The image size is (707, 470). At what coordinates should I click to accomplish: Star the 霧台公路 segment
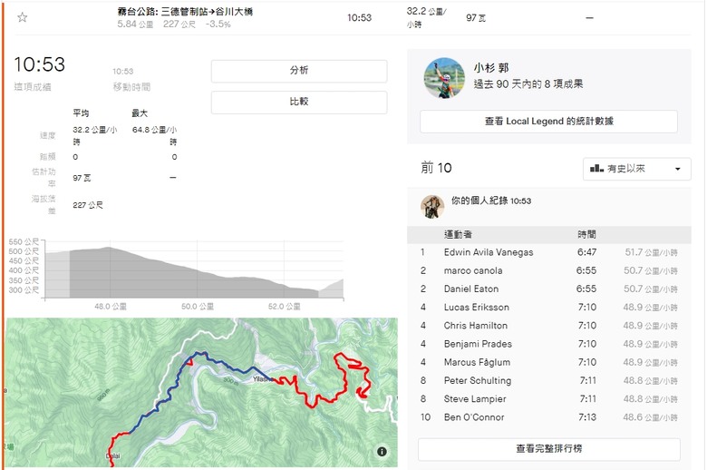[x=22, y=17]
